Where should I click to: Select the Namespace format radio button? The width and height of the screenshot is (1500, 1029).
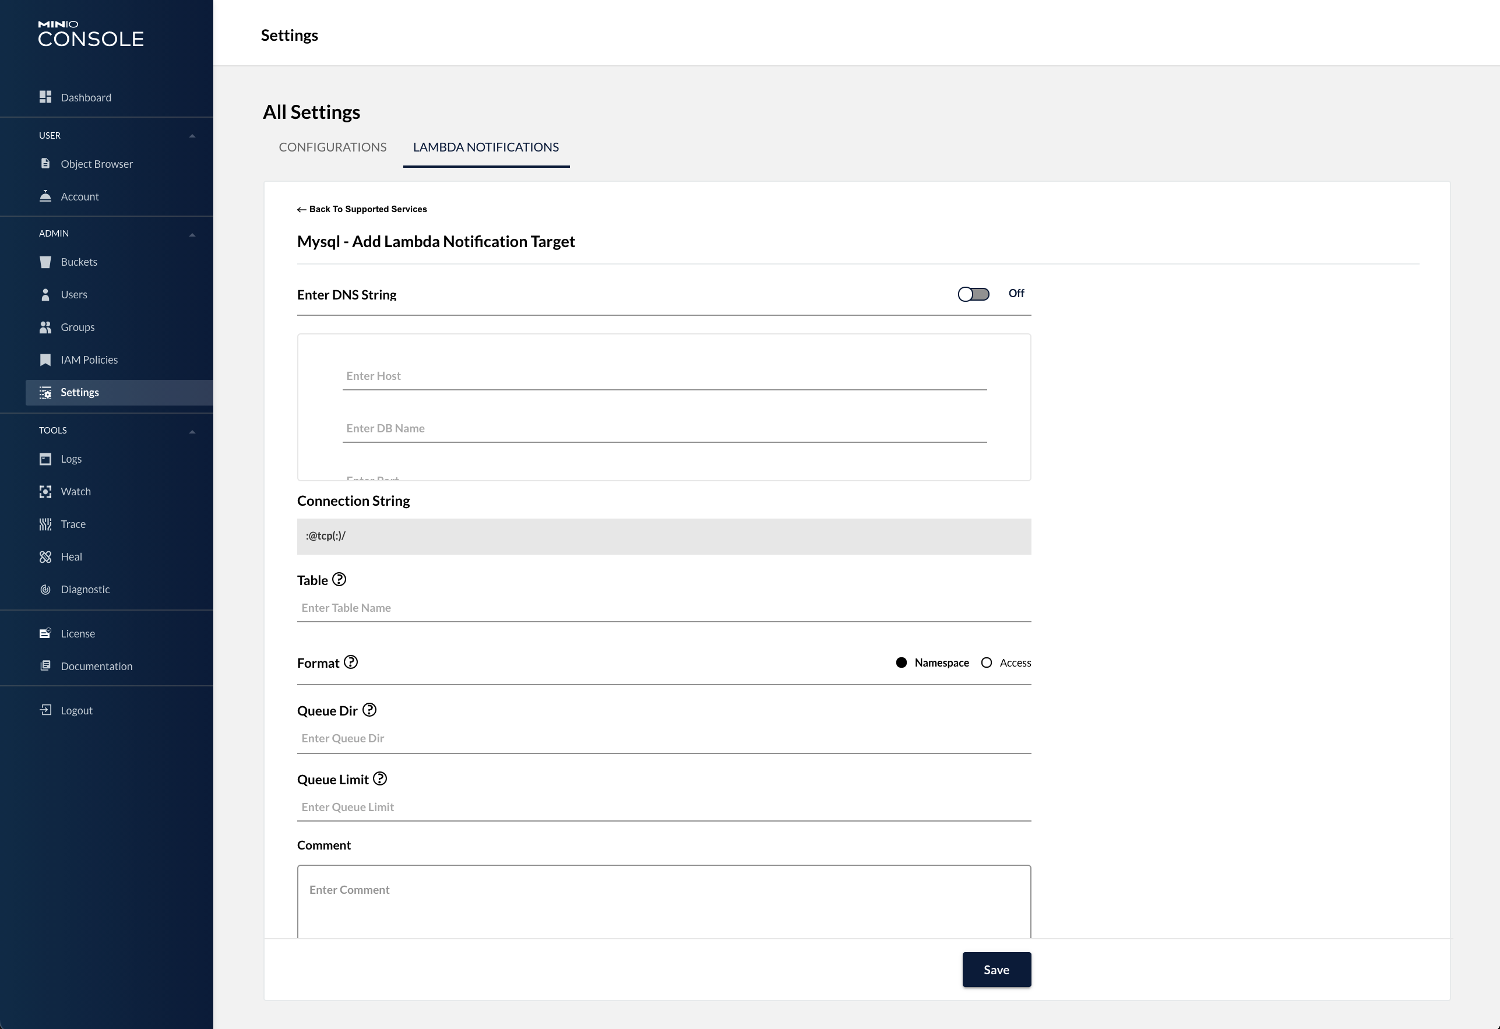(x=901, y=662)
